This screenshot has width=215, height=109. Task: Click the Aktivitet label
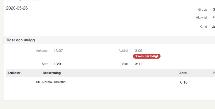pyautogui.click(x=202, y=18)
